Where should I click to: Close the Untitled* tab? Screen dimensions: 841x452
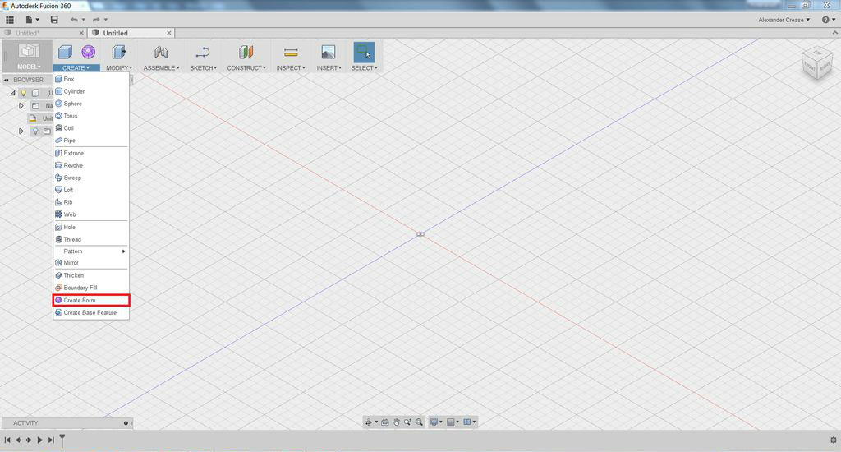click(81, 33)
